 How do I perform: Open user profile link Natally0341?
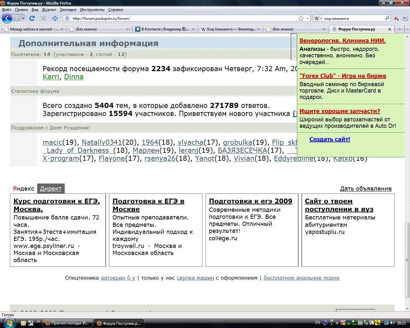coord(102,143)
